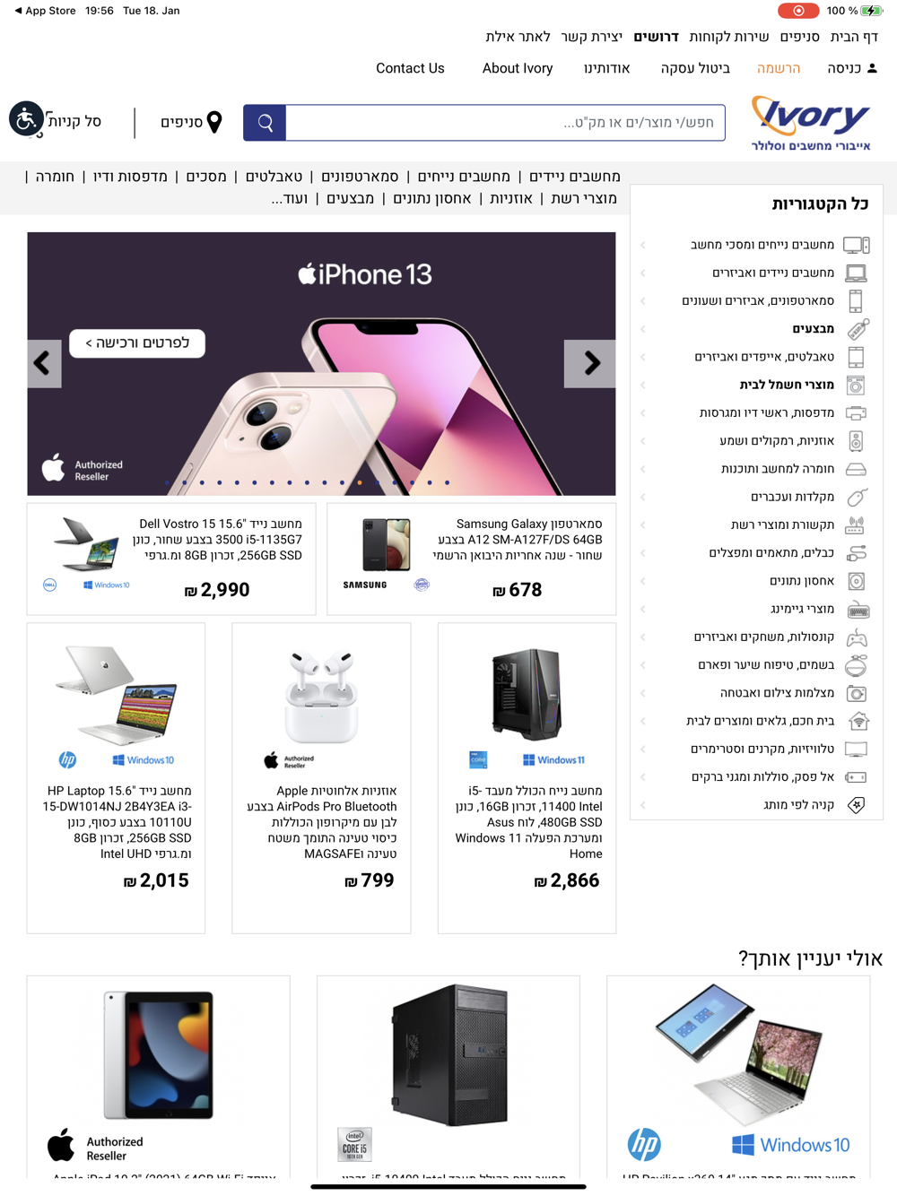This screenshot has width=897, height=1196.
Task: Select the printer category icon
Action: [857, 413]
